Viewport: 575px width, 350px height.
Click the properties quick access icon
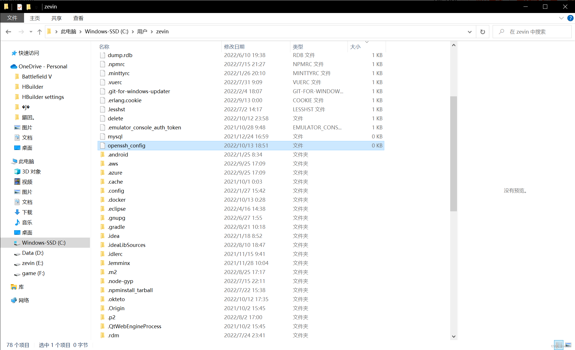(x=20, y=7)
